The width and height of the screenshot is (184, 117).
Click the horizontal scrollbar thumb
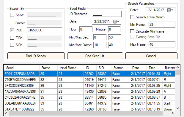[x=86, y=113]
